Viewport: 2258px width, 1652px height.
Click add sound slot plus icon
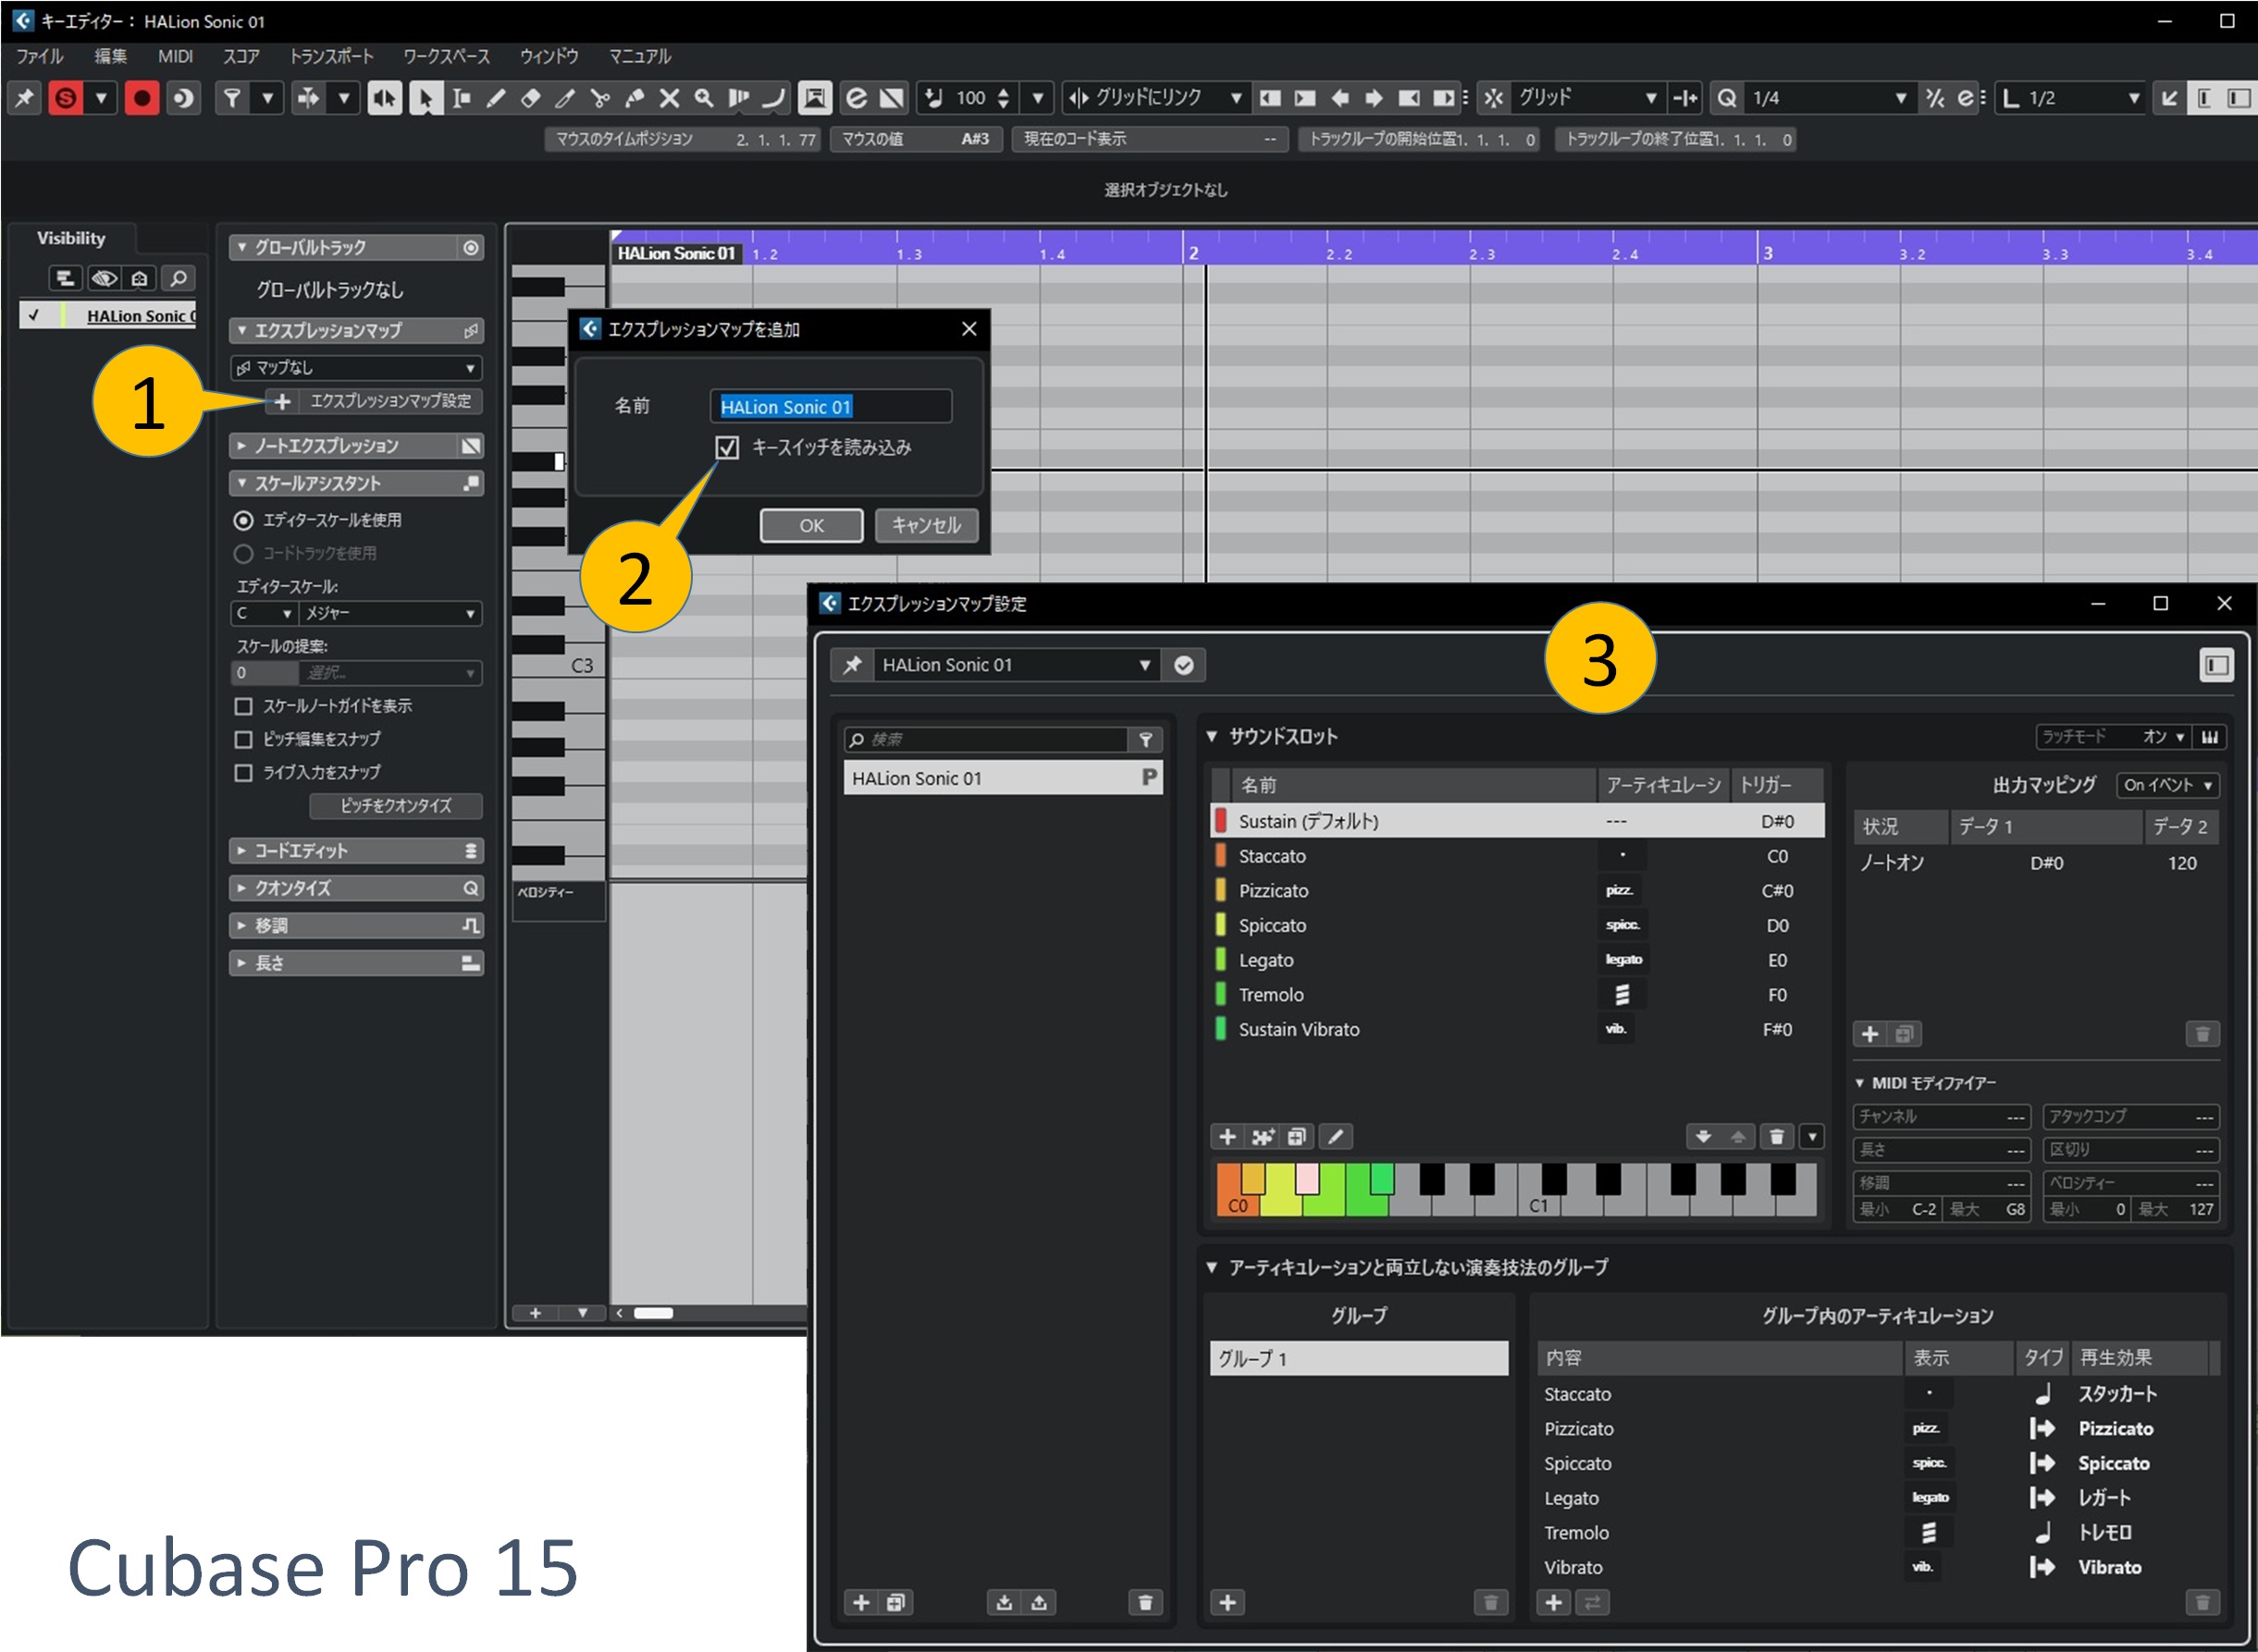point(1228,1137)
